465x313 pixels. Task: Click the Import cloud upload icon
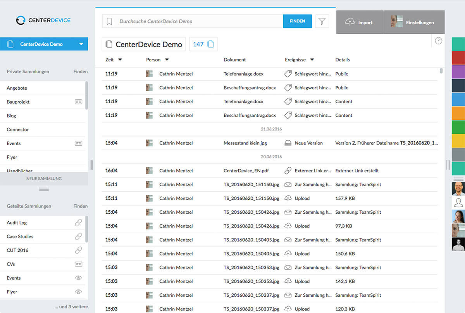[x=351, y=22]
